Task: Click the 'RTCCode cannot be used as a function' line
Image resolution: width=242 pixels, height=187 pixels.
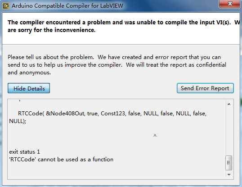Action: pyautogui.click(x=61, y=160)
